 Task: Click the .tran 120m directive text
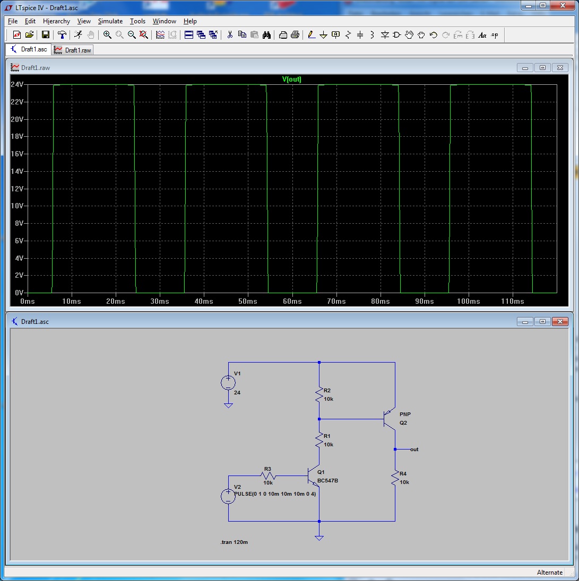[234, 542]
